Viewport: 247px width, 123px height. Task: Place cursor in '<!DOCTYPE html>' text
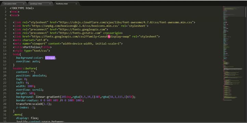click(x=22, y=8)
